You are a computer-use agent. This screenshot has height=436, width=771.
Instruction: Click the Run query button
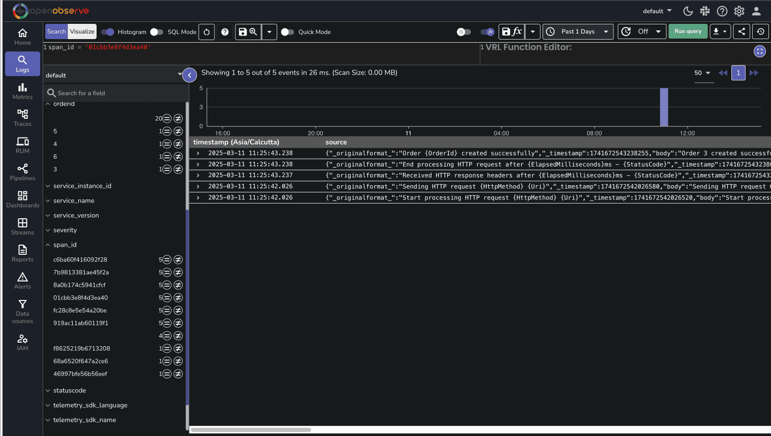[688, 31]
